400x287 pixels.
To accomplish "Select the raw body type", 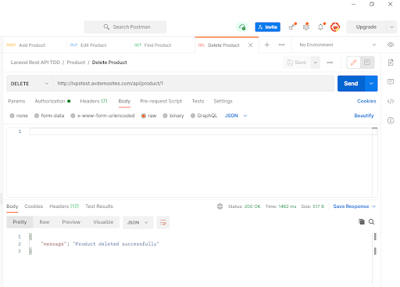I will click(x=148, y=116).
